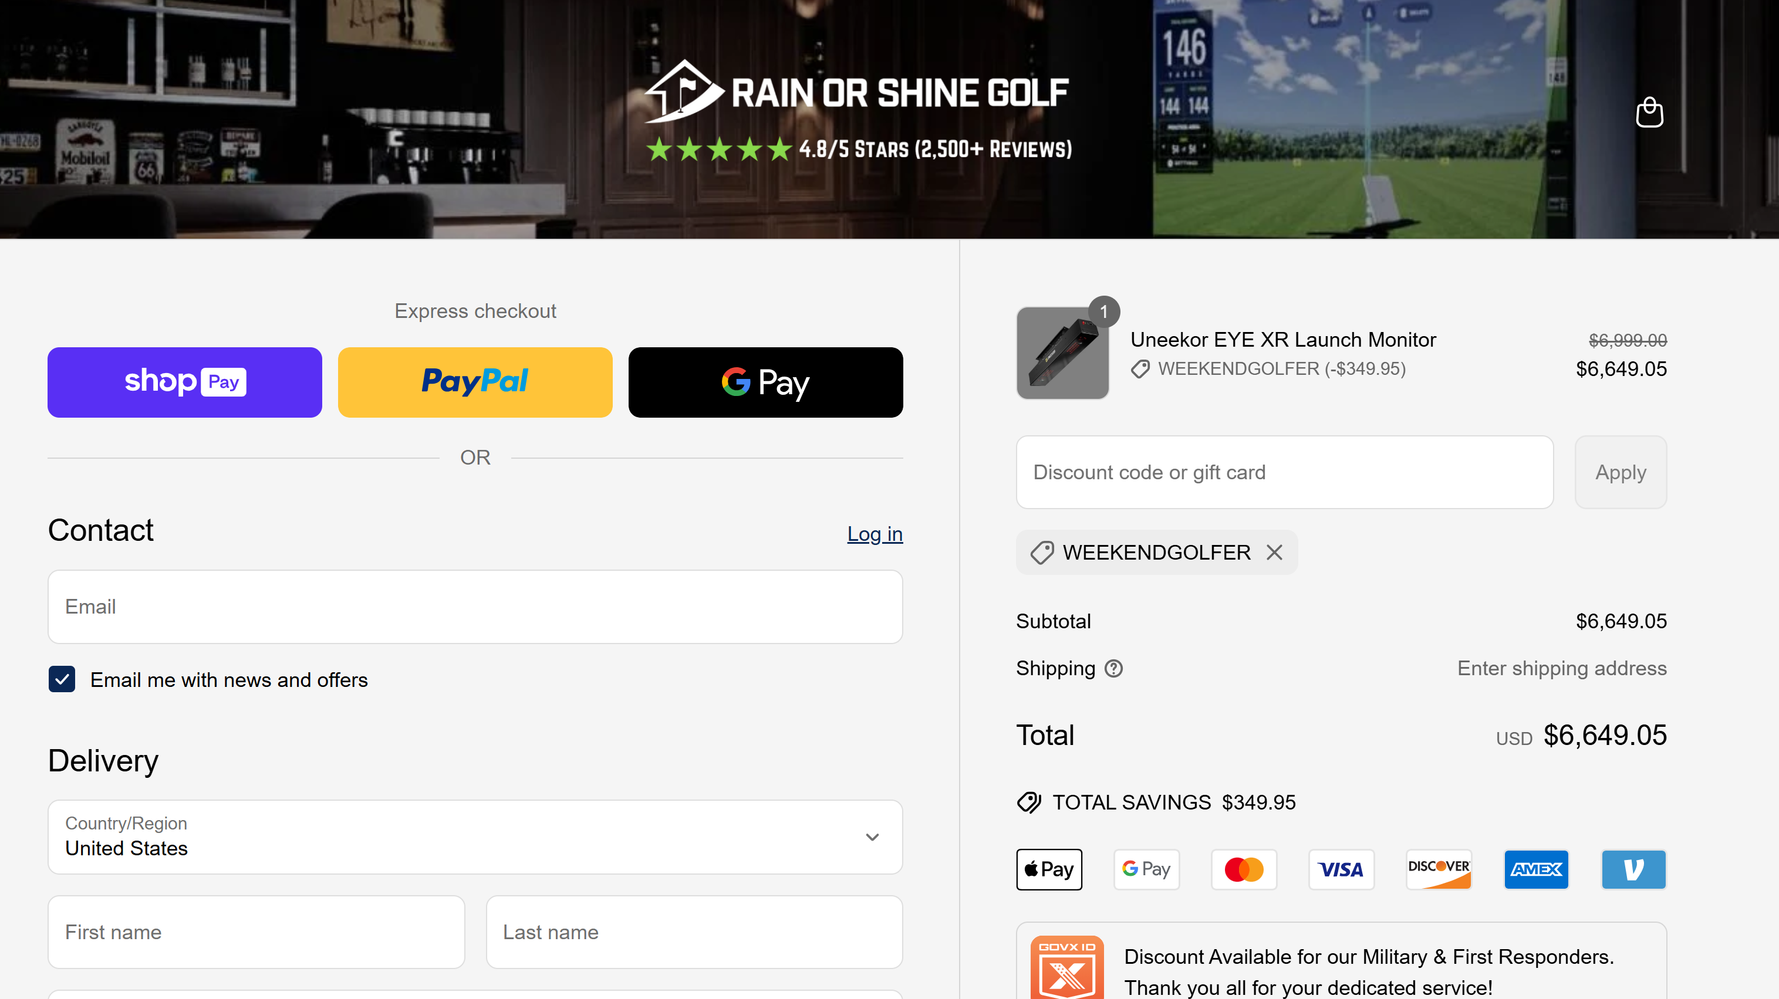Screen dimensions: 1779x999
Task: Open the Log in link
Action: pos(875,534)
